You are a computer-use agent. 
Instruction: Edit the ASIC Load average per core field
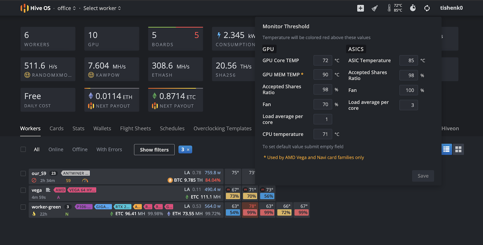pos(409,105)
